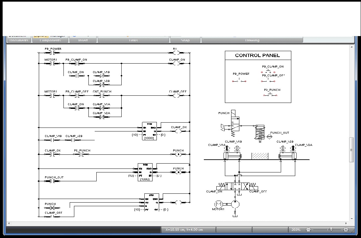Select the CLAMP_V1B contact on timer rung
361x238 pixels.
point(53,140)
